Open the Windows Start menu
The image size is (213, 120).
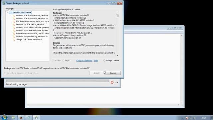point(4,117)
